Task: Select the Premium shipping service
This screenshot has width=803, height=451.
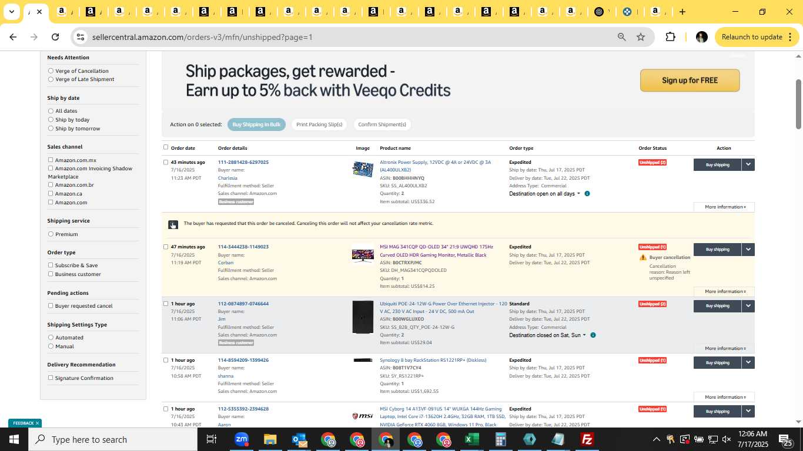Action: click(x=51, y=234)
